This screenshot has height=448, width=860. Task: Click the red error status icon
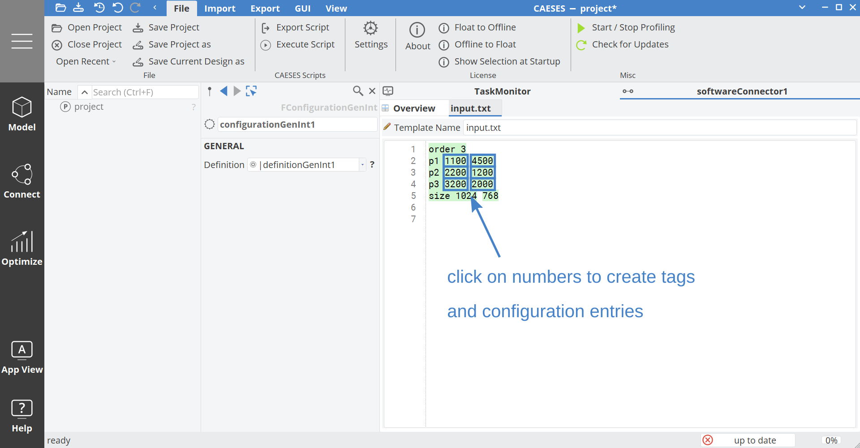(708, 440)
